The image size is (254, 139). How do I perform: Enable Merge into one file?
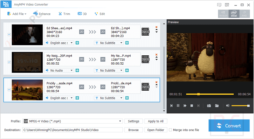pos(170,130)
